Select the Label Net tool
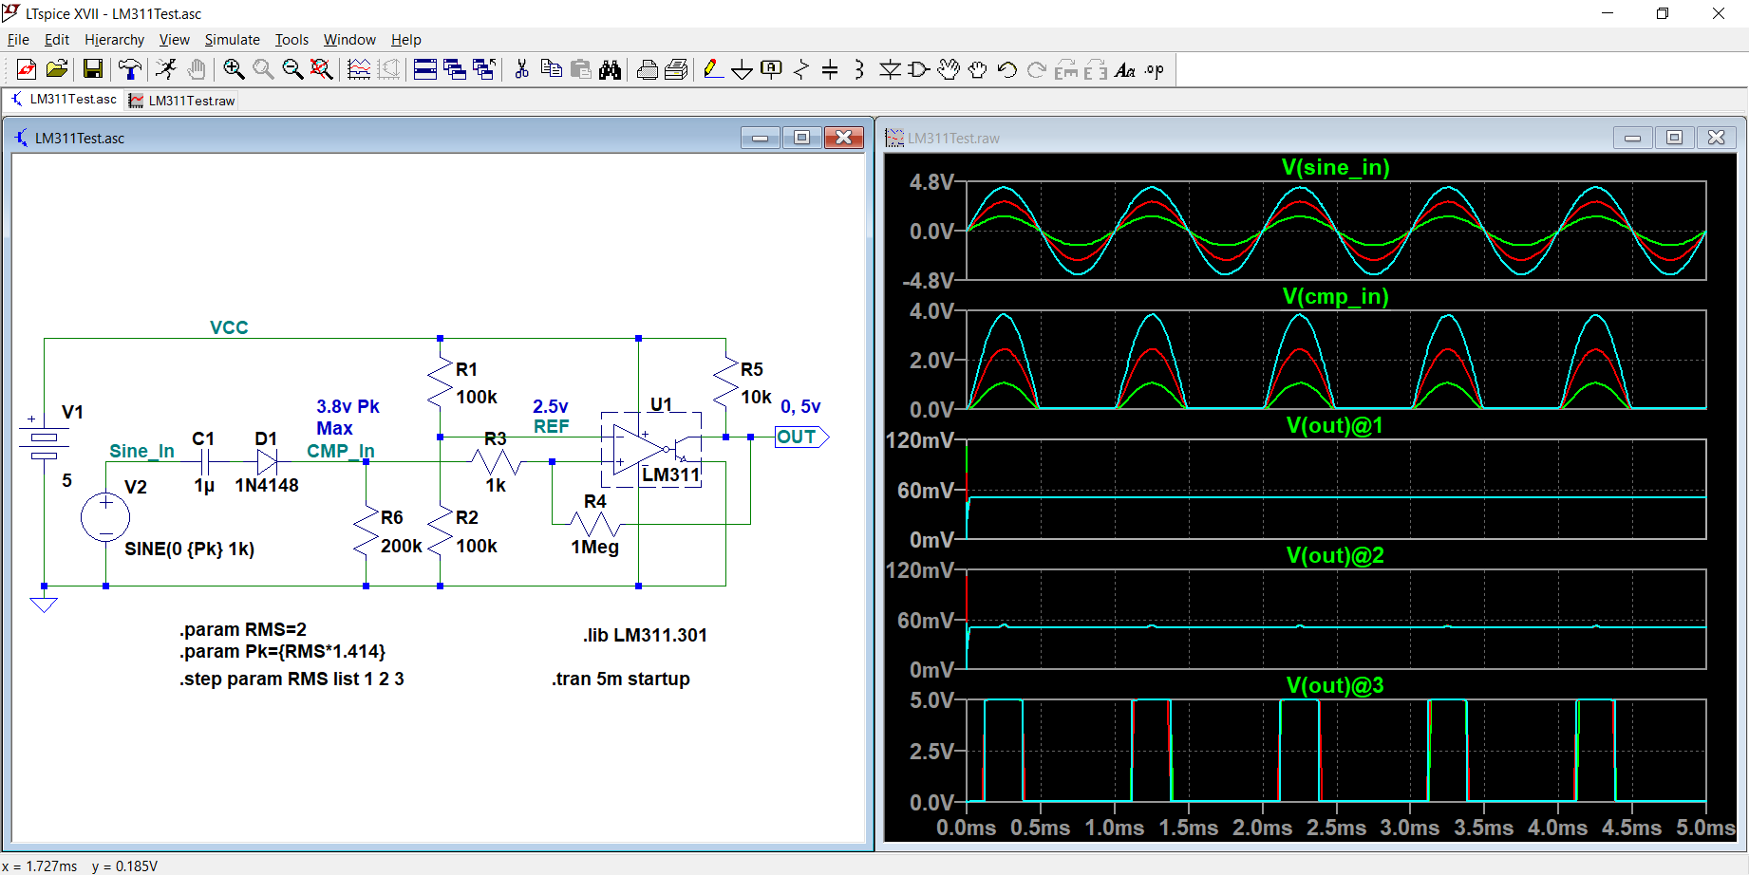This screenshot has width=1749, height=875. 772,69
